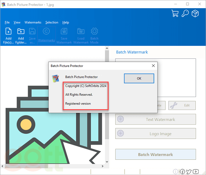Open the Help menu

click(x=66, y=22)
